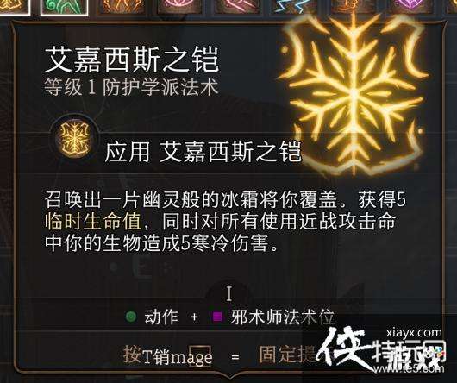Click the 等级 1 防护学派法术 subtitle
This screenshot has height=383, width=457.
tap(131, 87)
